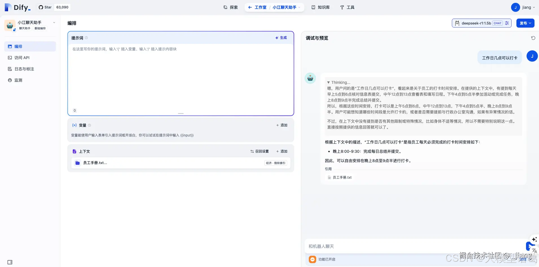Open the 访问 API sidebar item
Image resolution: width=539 pixels, height=267 pixels.
22,57
